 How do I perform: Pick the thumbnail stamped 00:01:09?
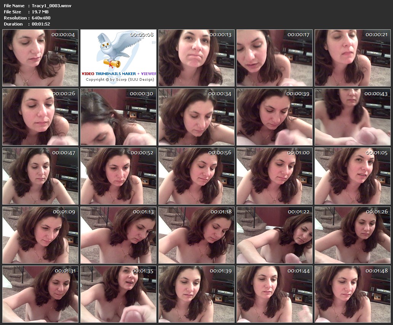[40, 235]
